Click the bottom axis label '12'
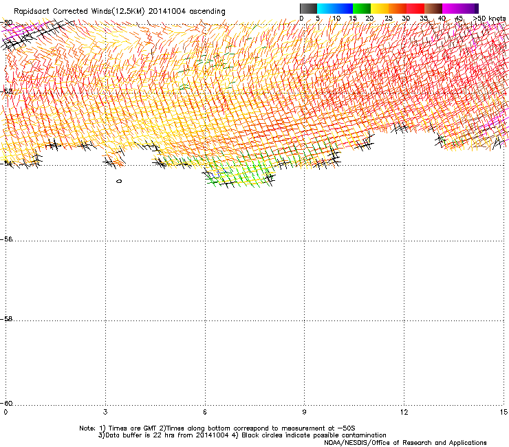This screenshot has width=509, height=447. pos(404,412)
